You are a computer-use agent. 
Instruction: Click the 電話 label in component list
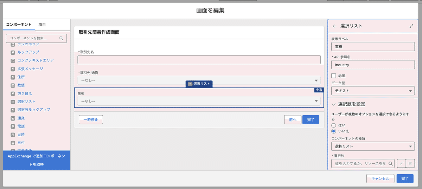point(21,126)
